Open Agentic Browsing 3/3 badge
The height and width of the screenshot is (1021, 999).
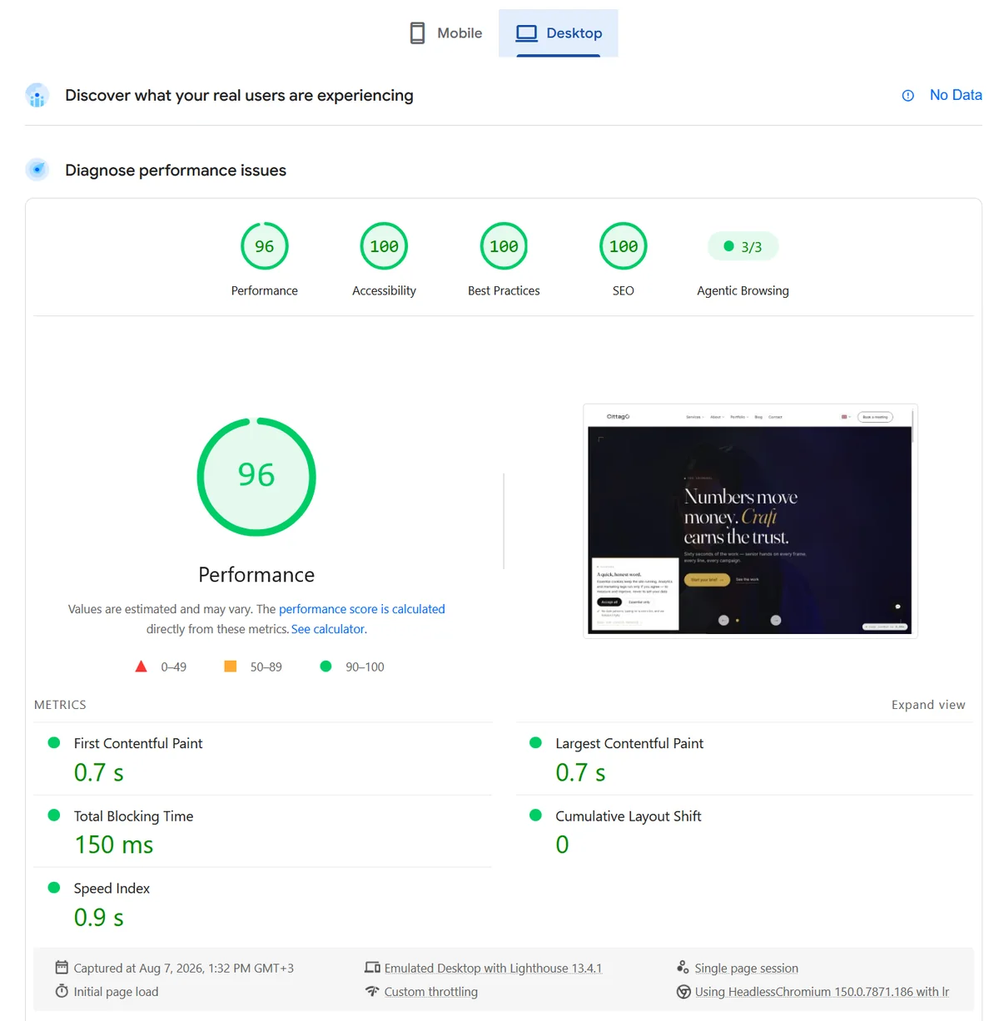(x=743, y=246)
